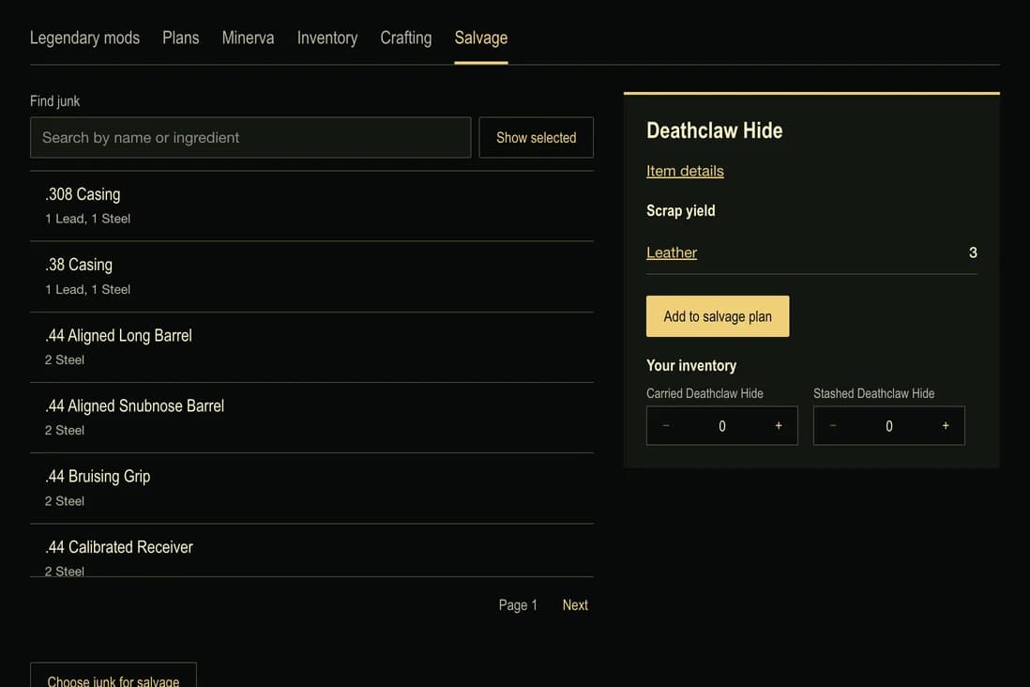Select the Crafting tab
Screen dimensions: 1030x687
coord(406,38)
